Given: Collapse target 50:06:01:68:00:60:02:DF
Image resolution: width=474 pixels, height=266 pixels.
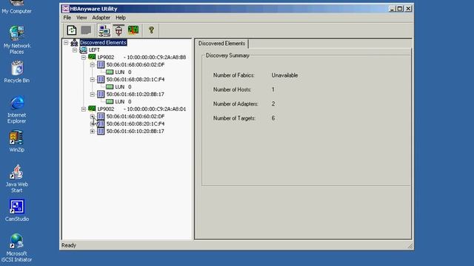Looking at the screenshot, I should click(x=93, y=65).
